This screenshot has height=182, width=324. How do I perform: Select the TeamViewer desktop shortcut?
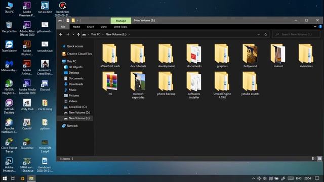point(9,46)
